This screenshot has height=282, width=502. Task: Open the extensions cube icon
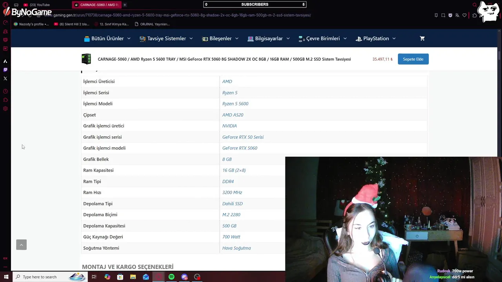click(475, 15)
